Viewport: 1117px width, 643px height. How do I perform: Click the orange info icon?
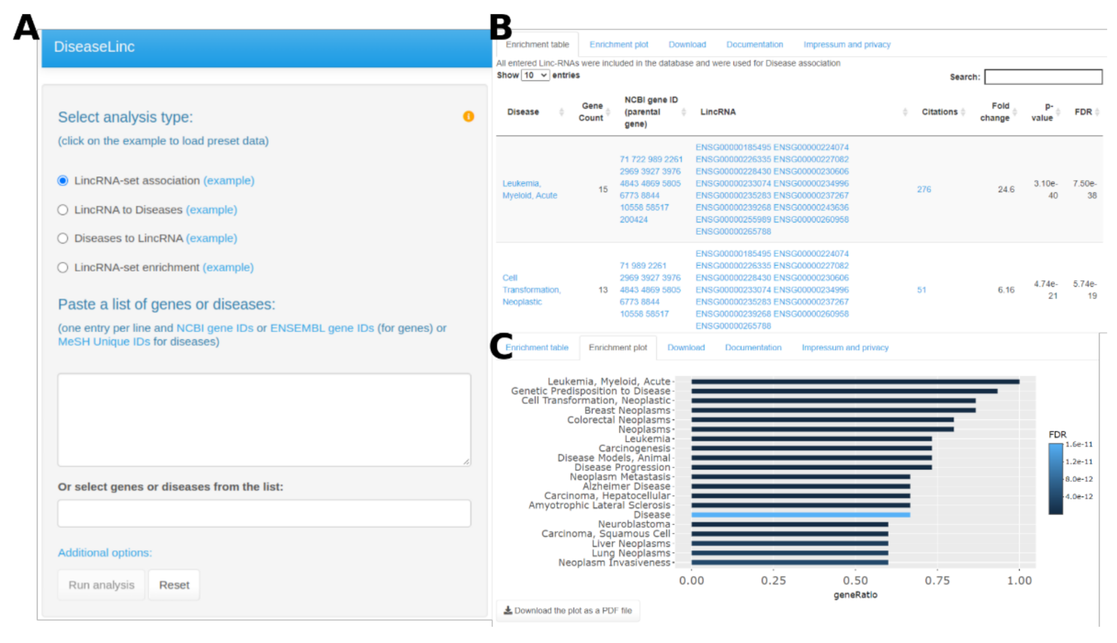click(468, 117)
